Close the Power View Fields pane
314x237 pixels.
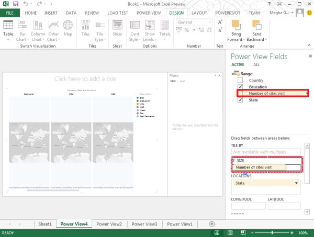point(310,56)
